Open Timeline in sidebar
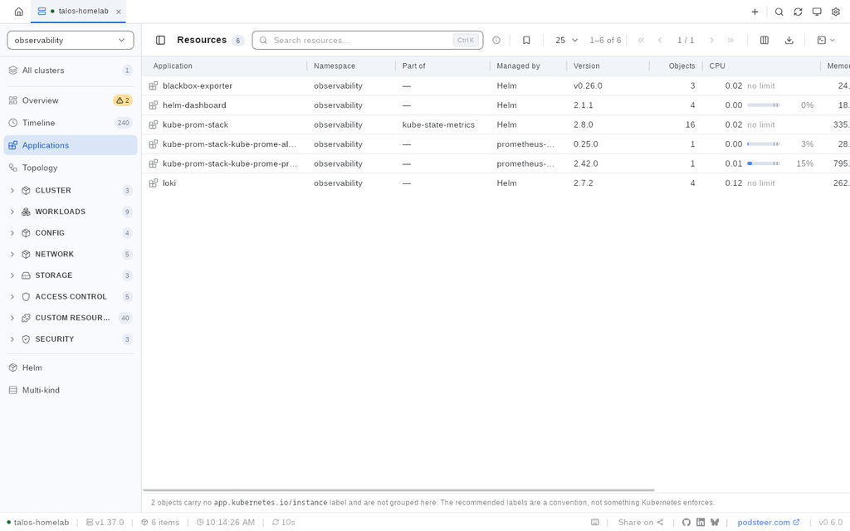The width and height of the screenshot is (850, 531). click(x=71, y=123)
